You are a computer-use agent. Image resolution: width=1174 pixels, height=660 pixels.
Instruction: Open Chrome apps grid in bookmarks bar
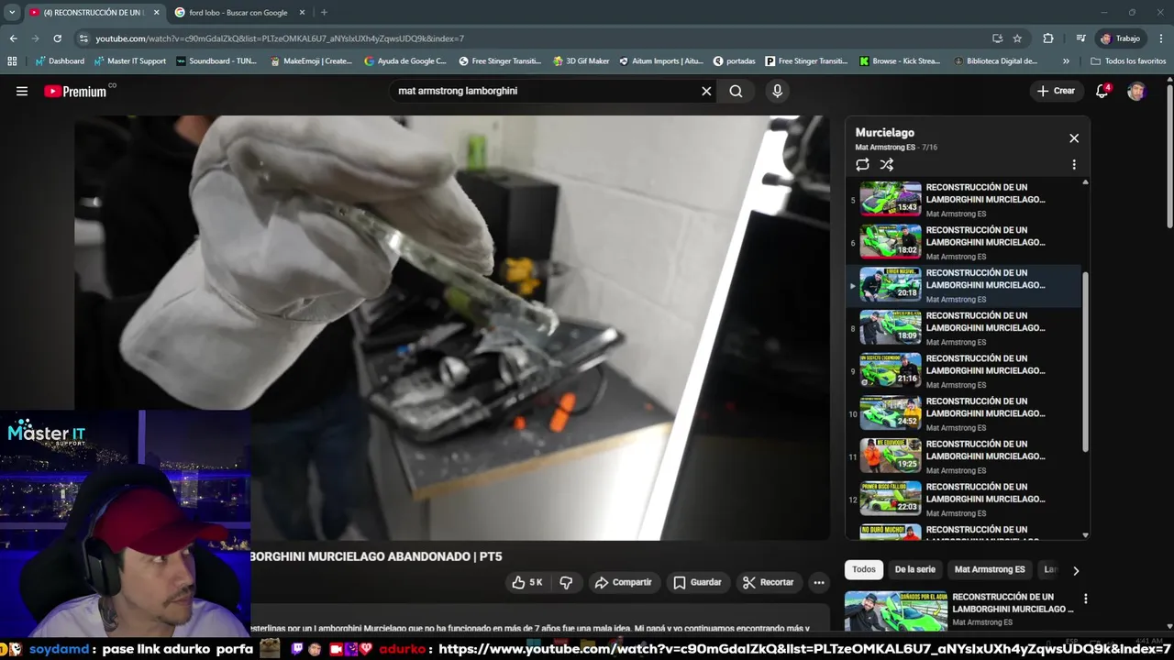pyautogui.click(x=12, y=61)
